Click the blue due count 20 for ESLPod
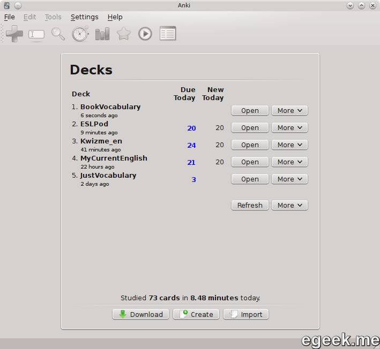380x349 pixels. point(191,128)
